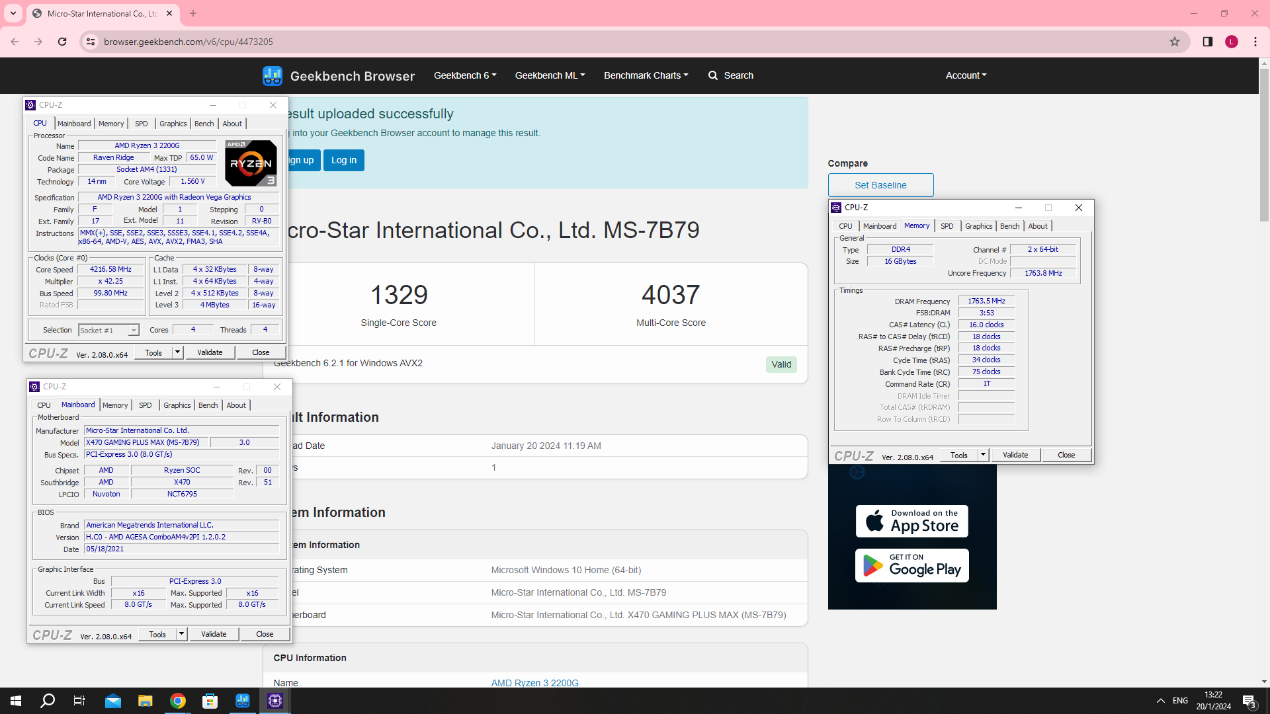The image size is (1270, 714).
Task: Open the Socket #1 selection combo box
Action: tap(108, 330)
